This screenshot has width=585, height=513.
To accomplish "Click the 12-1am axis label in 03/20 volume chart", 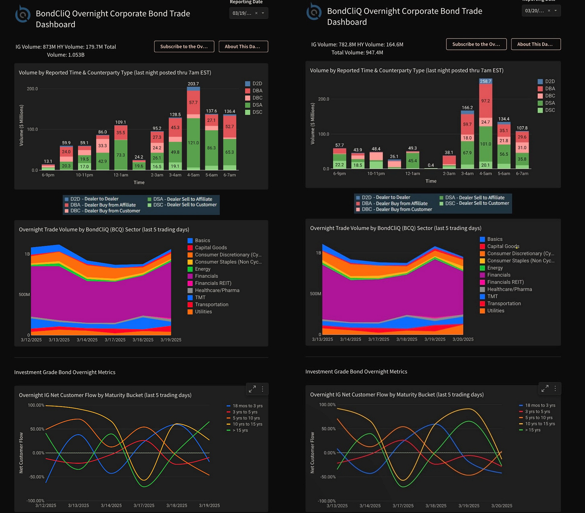I will tap(413, 173).
